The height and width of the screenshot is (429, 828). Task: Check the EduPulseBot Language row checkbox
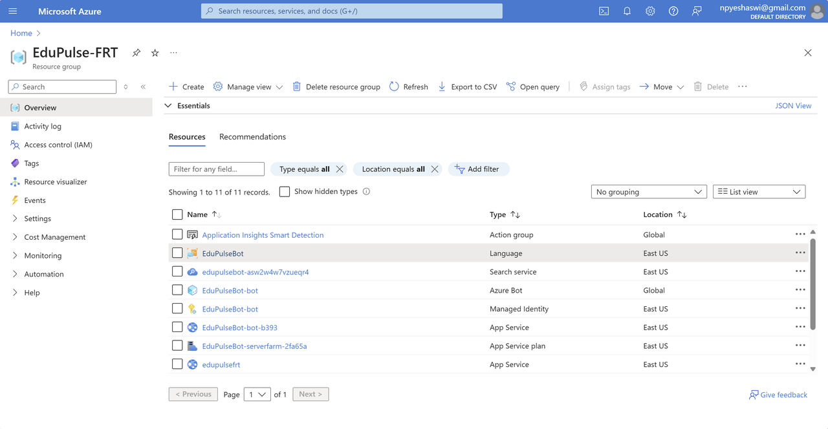click(177, 253)
